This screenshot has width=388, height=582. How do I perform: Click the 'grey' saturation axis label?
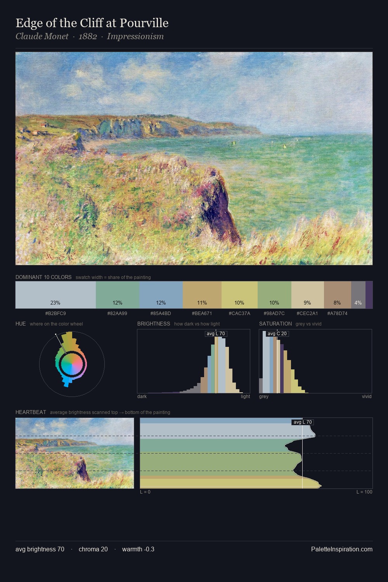(x=264, y=397)
